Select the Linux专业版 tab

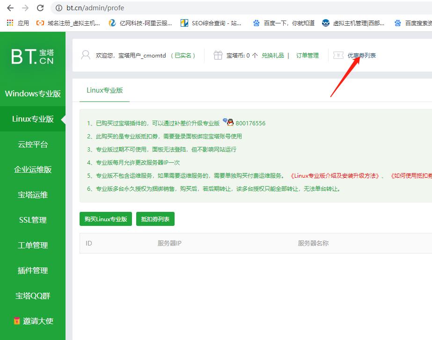105,90
